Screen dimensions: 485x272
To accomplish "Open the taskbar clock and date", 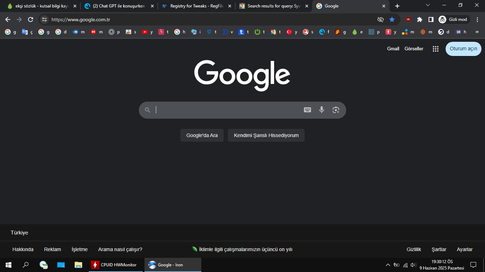I will (442, 265).
